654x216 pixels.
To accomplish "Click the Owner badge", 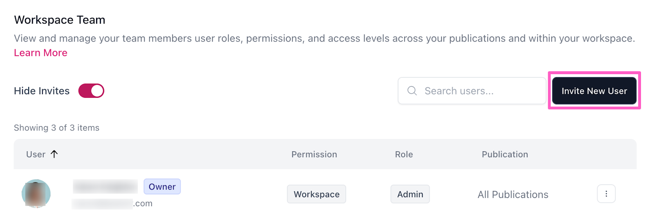I will click(x=162, y=187).
